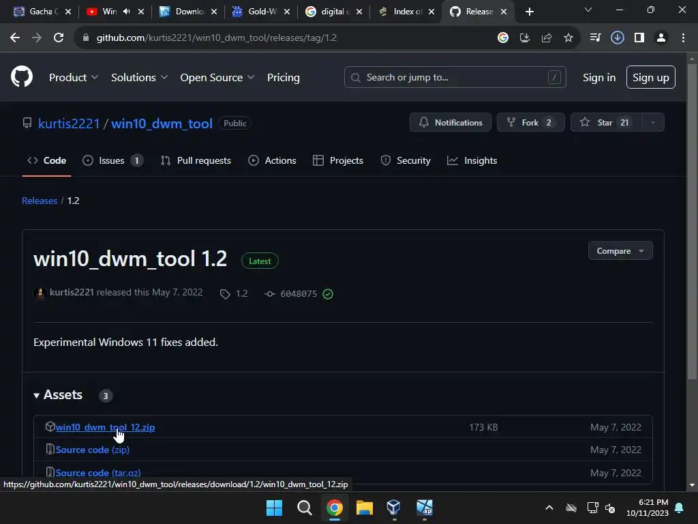Switch to the Gold-W browser tab
Viewport: 698px width, 524px height.
(x=262, y=12)
